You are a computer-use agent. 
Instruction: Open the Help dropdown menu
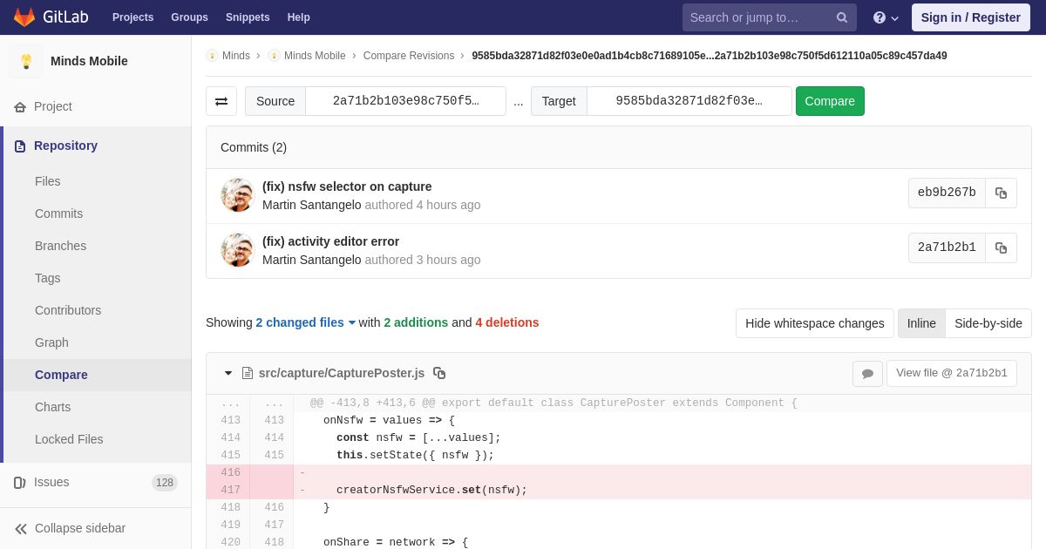(886, 17)
